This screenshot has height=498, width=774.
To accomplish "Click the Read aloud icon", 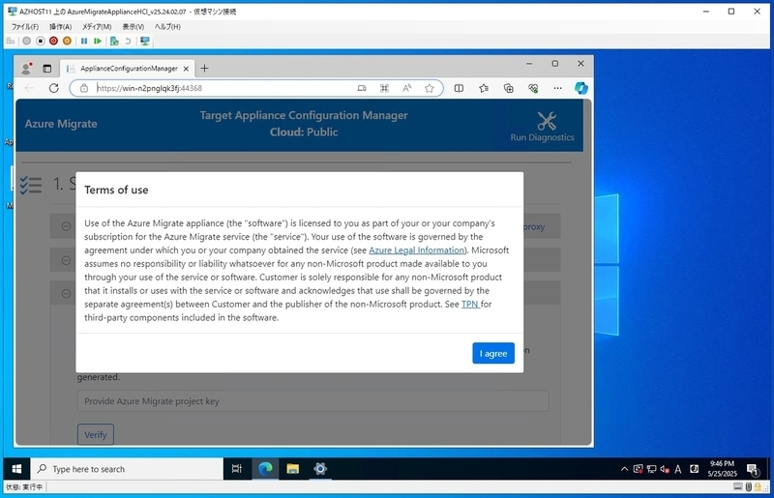I will click(406, 88).
